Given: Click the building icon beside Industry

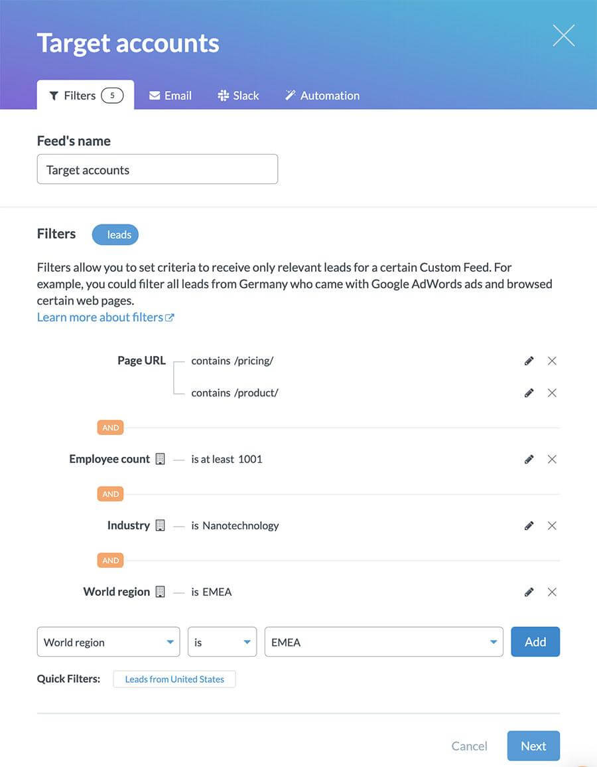Looking at the screenshot, I should pos(160,524).
